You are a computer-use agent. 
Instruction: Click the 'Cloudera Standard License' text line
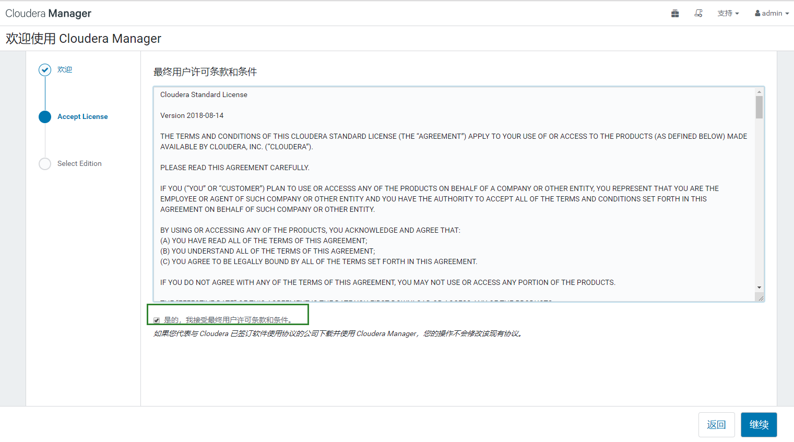[x=204, y=94]
